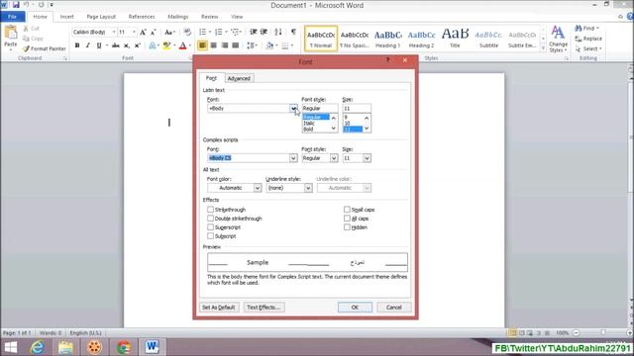Enable the Double strikethrough checkbox
Image resolution: width=634 pixels, height=356 pixels.
pyautogui.click(x=210, y=219)
